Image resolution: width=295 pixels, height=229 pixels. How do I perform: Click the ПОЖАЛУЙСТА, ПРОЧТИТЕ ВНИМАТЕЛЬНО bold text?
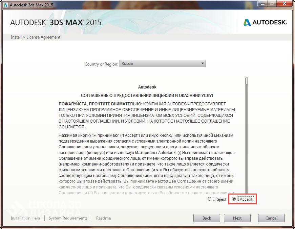point(101,104)
